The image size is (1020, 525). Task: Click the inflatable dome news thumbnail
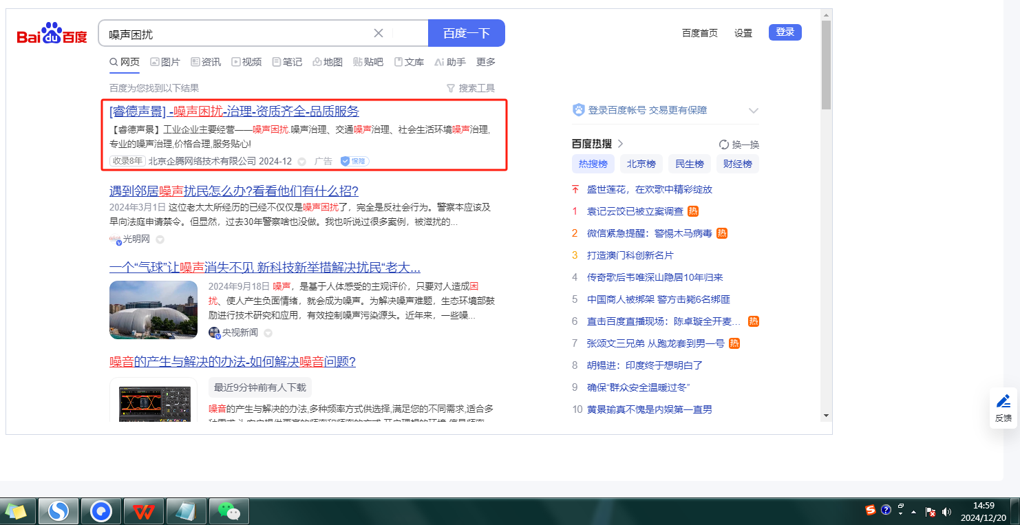coord(153,310)
